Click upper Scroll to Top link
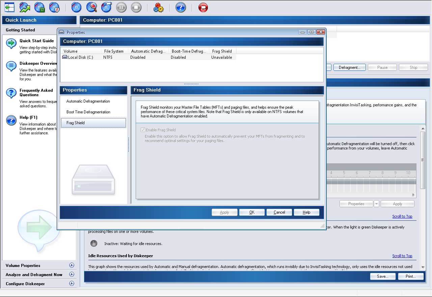432x297 pixels. pos(402,216)
